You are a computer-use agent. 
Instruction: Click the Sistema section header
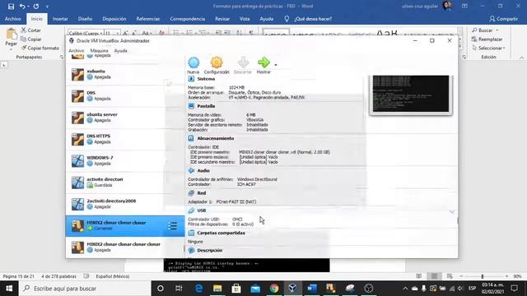pyautogui.click(x=206, y=79)
